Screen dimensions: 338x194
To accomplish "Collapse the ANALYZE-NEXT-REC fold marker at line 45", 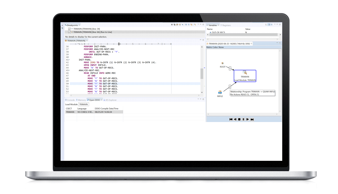I will pyautogui.click(x=69, y=70).
